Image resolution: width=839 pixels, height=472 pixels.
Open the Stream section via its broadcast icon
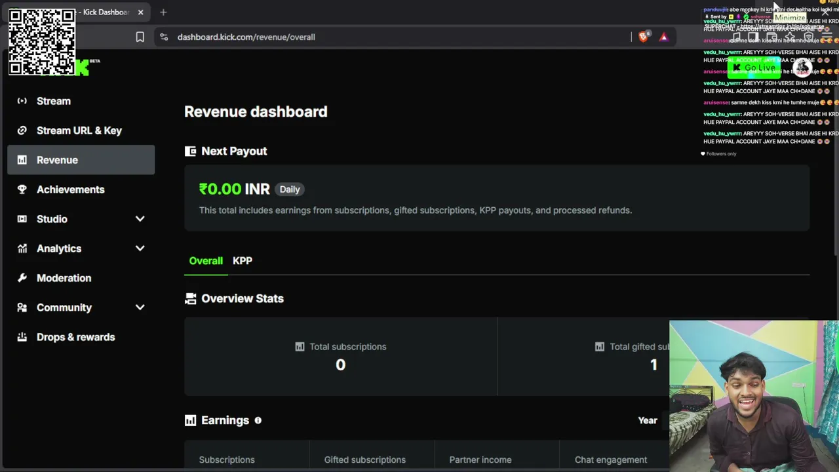click(22, 101)
